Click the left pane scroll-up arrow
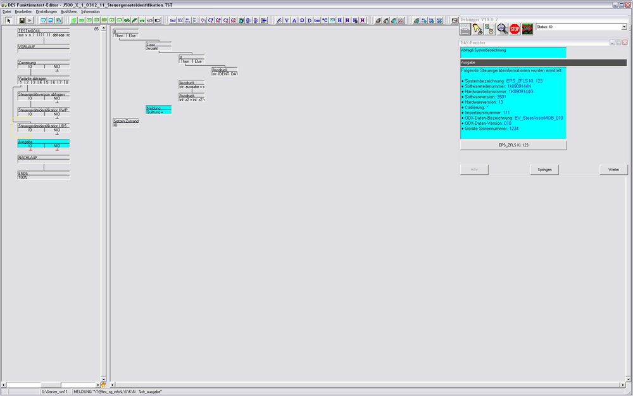This screenshot has height=396, width=633. coord(103,29)
